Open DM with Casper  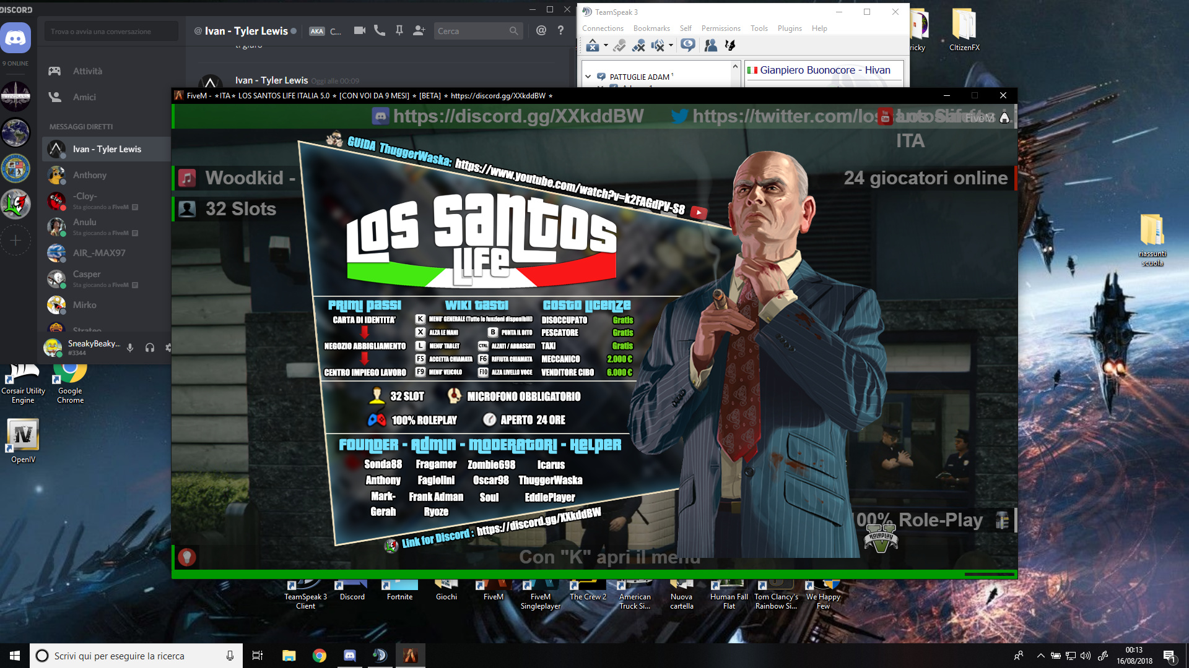tap(106, 279)
